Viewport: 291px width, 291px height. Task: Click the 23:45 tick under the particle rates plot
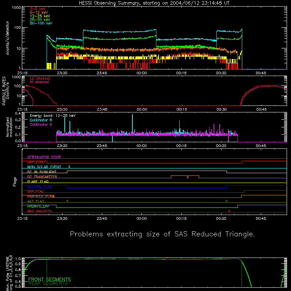click(x=102, y=109)
